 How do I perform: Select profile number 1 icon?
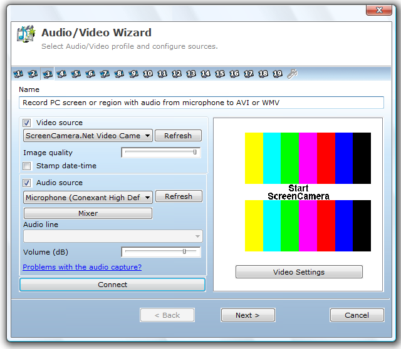(18, 74)
